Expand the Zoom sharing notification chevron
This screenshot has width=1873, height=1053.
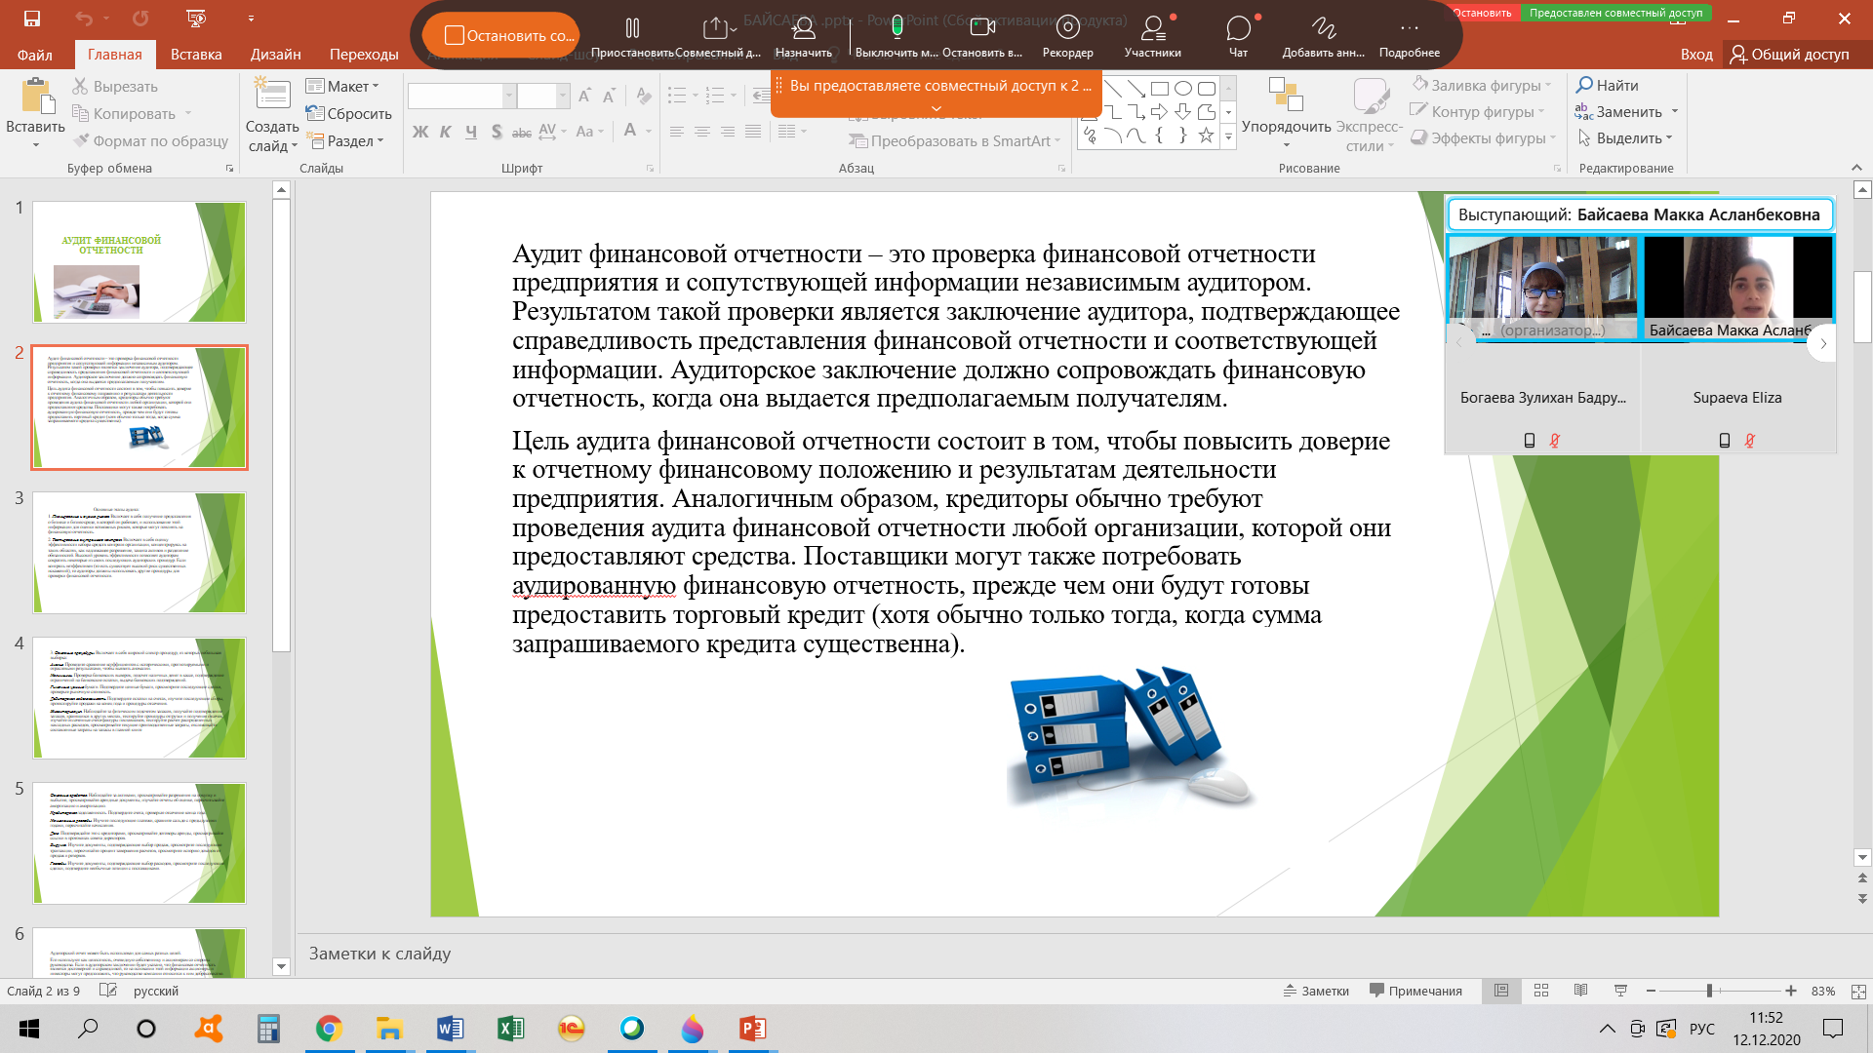pyautogui.click(x=936, y=108)
